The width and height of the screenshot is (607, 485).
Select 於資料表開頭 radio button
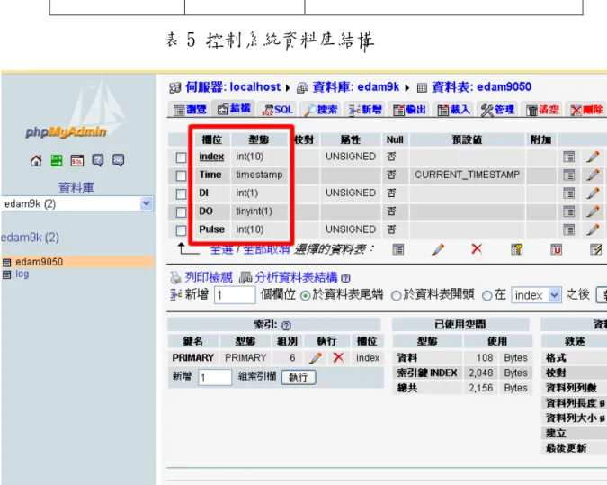pyautogui.click(x=396, y=296)
